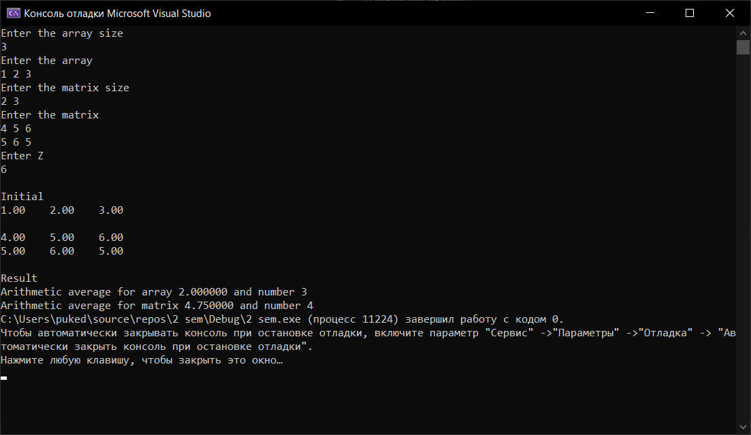Viewport: 751px width, 435px height.
Task: Minimize the debug console window
Action: tap(652, 13)
